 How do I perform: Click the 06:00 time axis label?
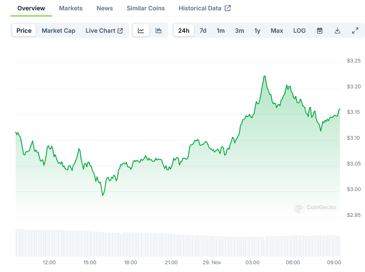(x=293, y=263)
